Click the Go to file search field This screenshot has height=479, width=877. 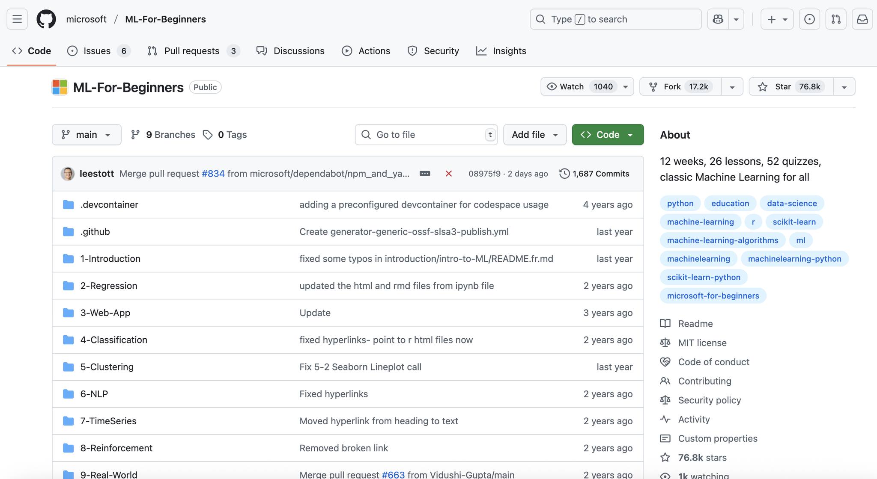coord(426,135)
